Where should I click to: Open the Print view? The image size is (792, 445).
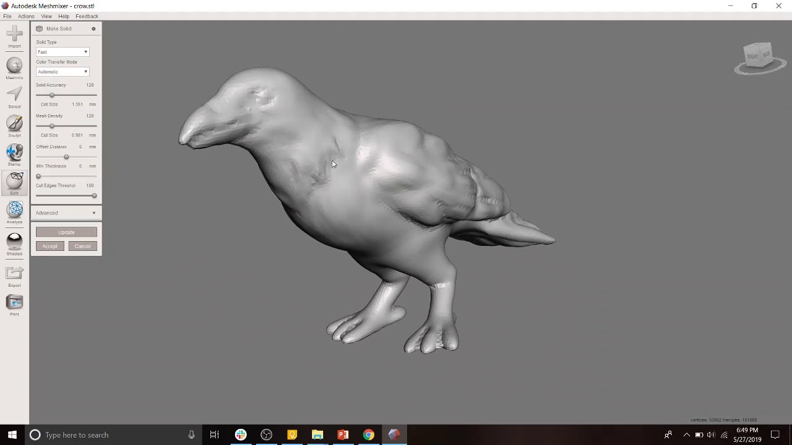(x=14, y=305)
